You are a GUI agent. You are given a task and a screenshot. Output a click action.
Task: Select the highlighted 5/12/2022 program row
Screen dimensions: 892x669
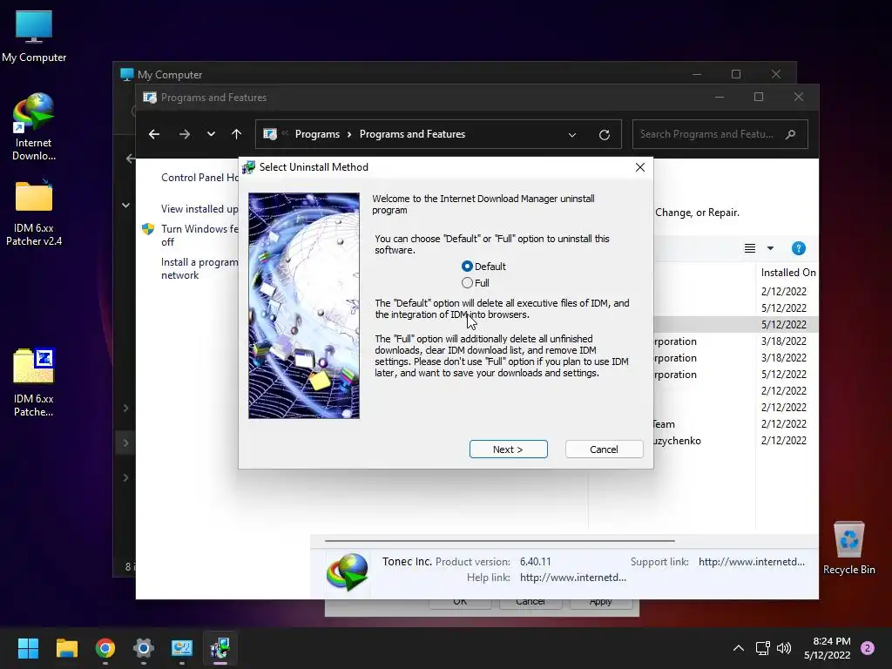[735, 324]
